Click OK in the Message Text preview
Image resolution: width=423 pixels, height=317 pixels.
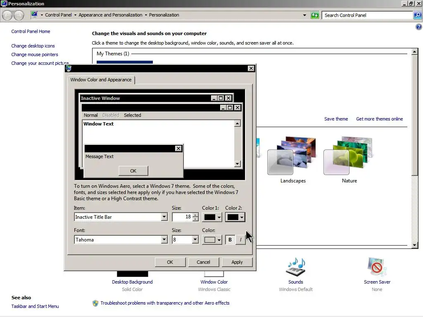pyautogui.click(x=133, y=171)
